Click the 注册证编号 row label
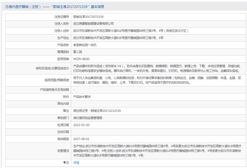Viewport: 247px width, 168px height. click(x=62, y=17)
